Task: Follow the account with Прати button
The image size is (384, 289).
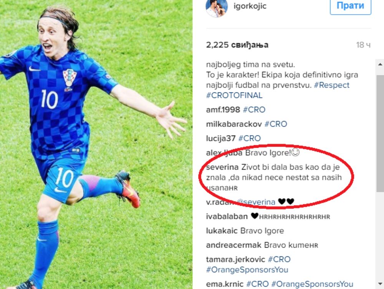Action: pyautogui.click(x=351, y=6)
